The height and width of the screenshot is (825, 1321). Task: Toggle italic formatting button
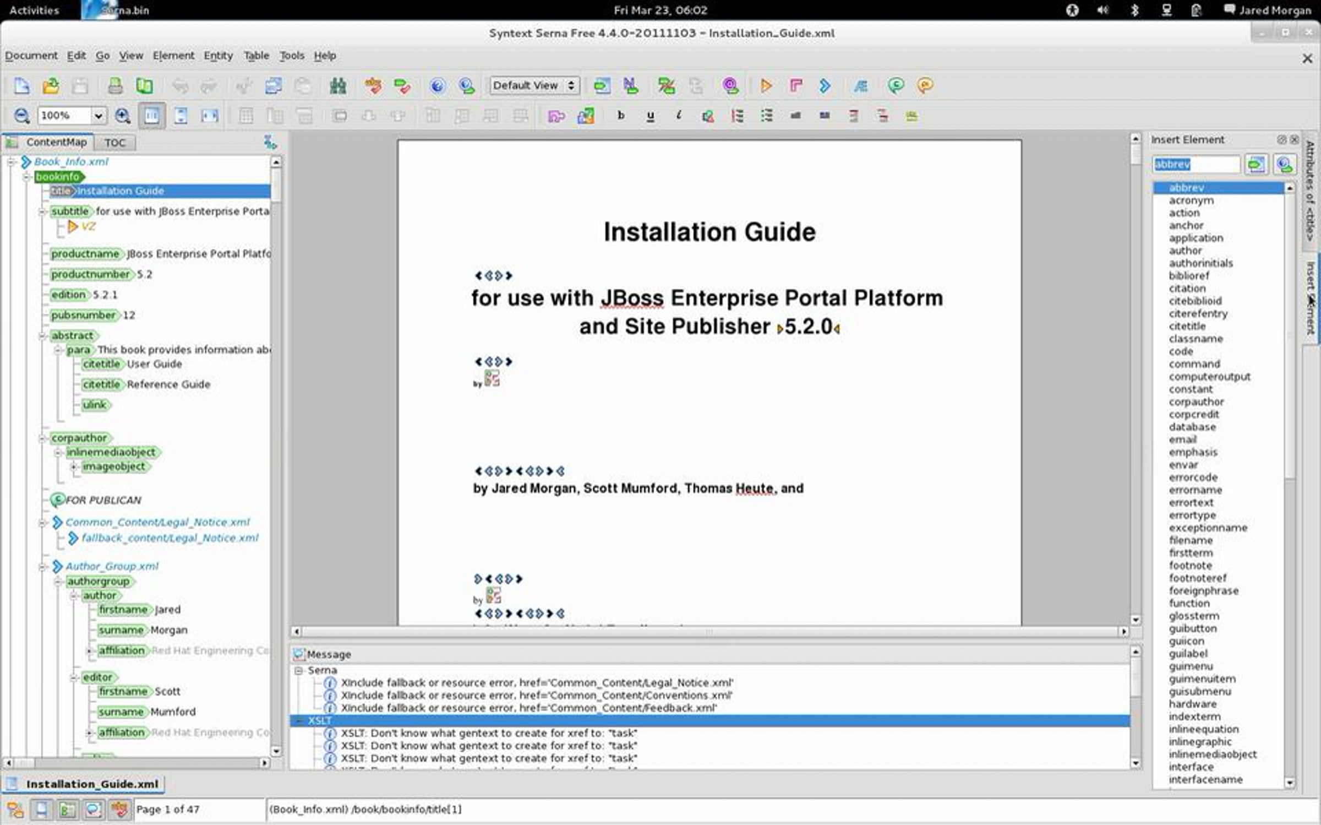[x=679, y=116]
